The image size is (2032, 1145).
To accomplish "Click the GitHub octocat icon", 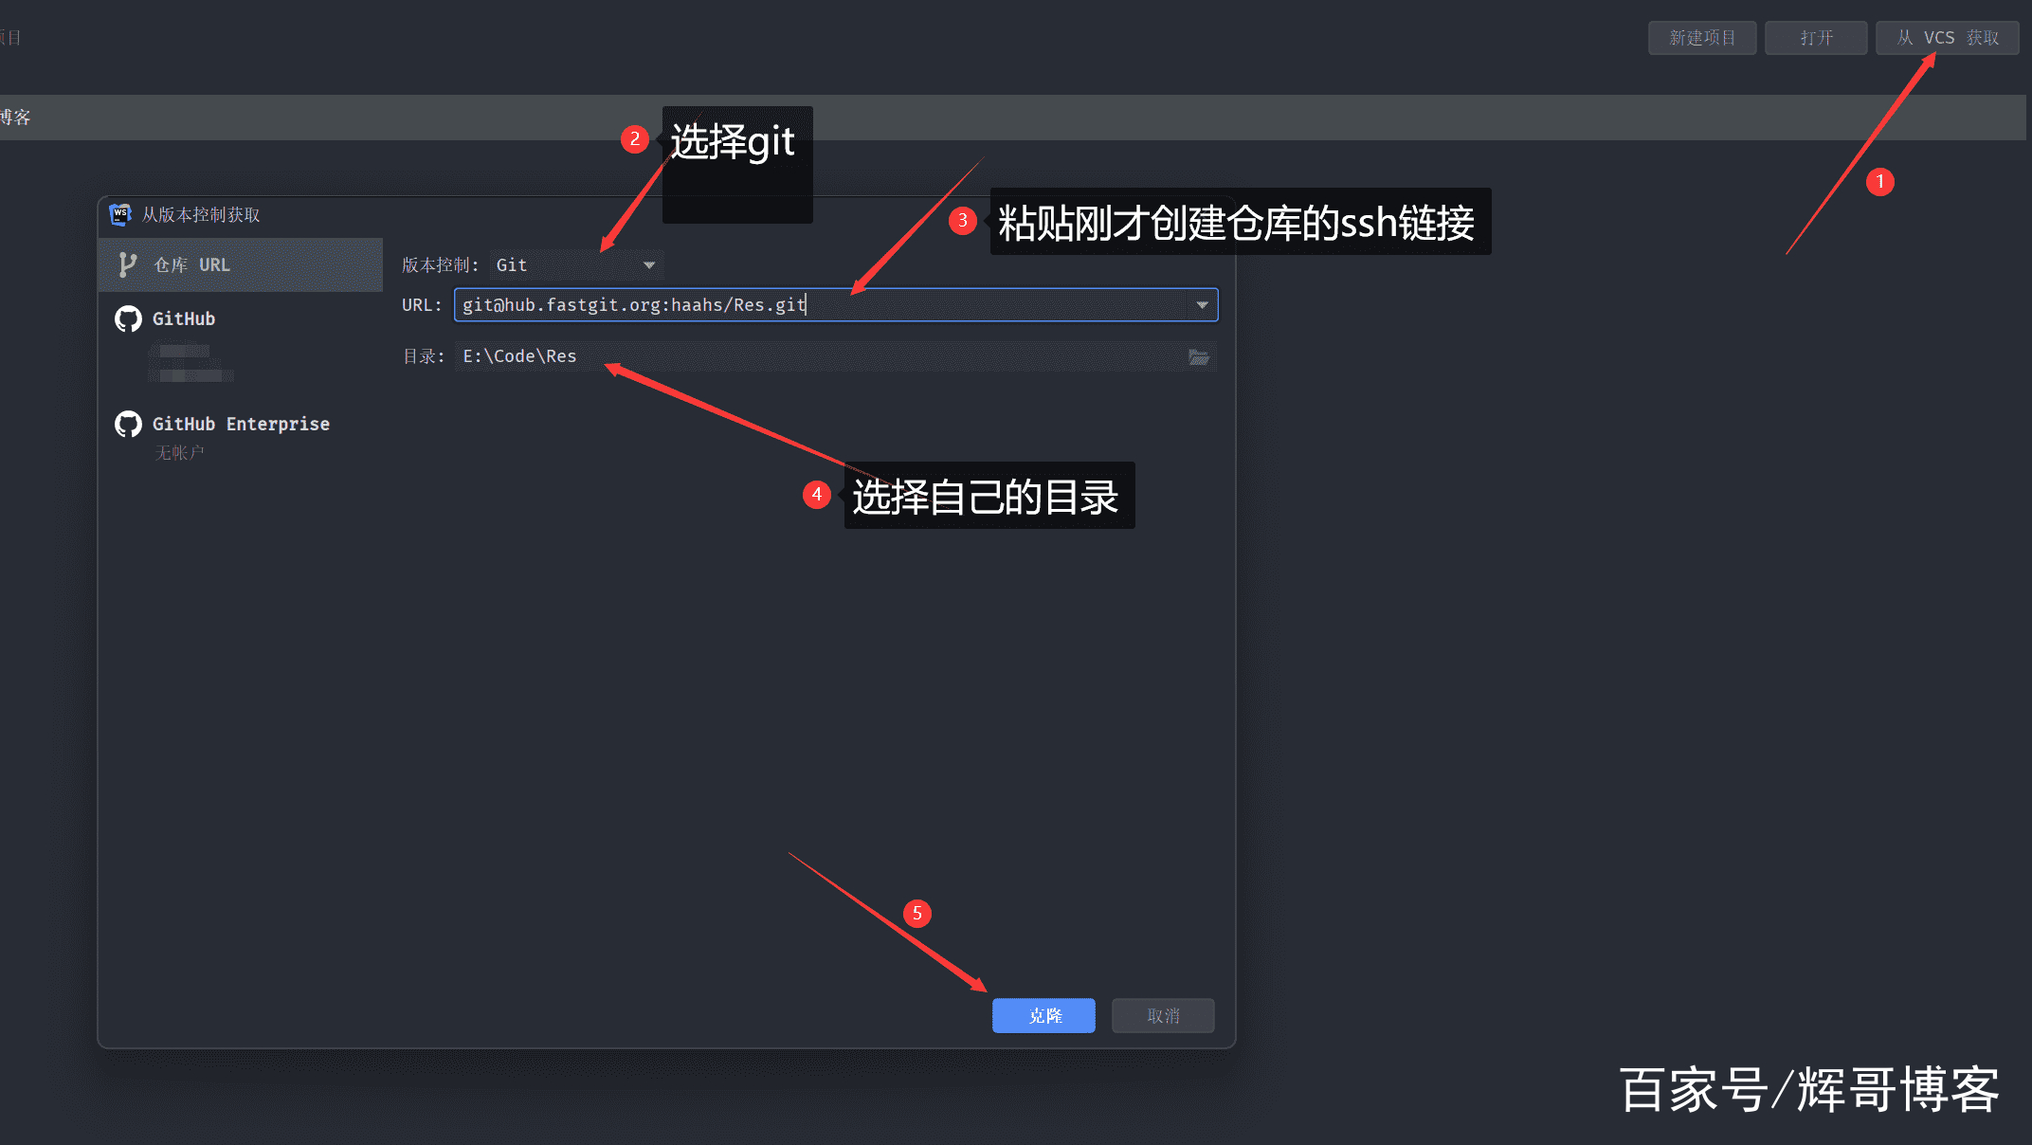I will coord(128,319).
